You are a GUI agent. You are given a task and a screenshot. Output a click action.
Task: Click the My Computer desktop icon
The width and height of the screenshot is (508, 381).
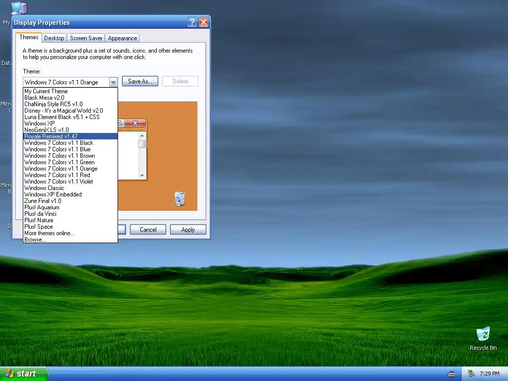coord(18,7)
